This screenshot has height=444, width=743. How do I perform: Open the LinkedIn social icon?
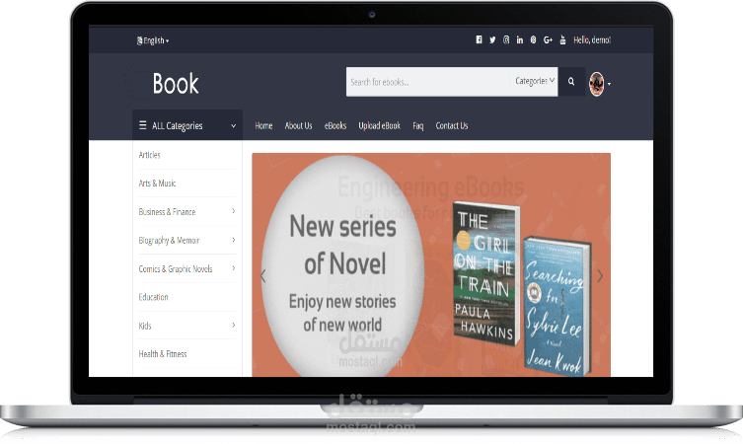(x=520, y=39)
